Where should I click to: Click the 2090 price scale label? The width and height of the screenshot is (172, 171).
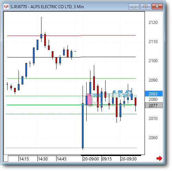(x=153, y=80)
